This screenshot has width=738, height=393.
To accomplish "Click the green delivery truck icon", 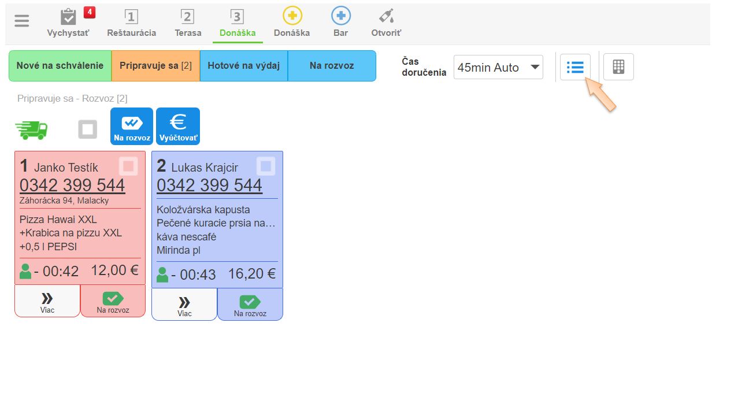I will tap(31, 130).
